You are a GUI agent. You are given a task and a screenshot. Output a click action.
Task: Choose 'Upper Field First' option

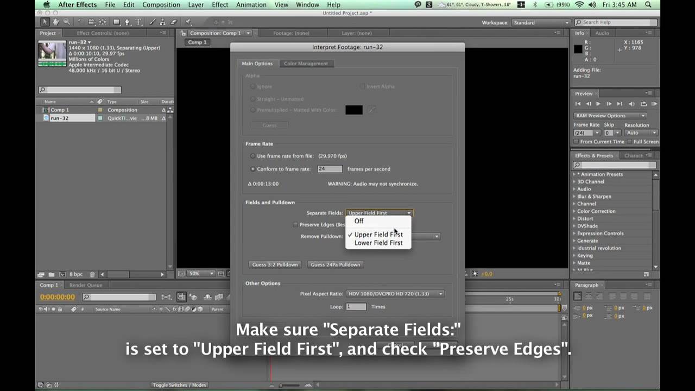click(378, 235)
